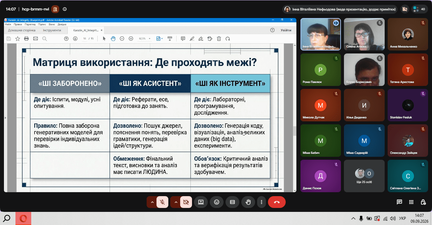Turn on the camera toggle
432x225 pixels.
pos(186,202)
